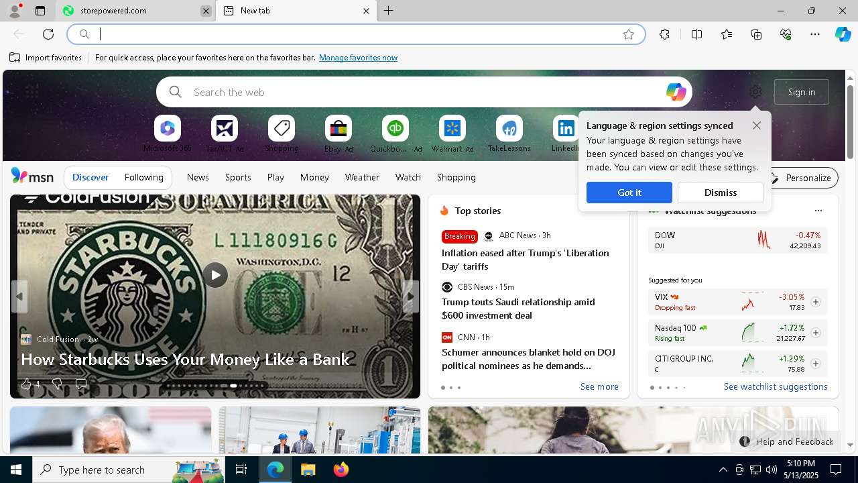Viewport: 858px width, 483px height.
Task: Close the storepowered.com tab
Action: (x=206, y=11)
